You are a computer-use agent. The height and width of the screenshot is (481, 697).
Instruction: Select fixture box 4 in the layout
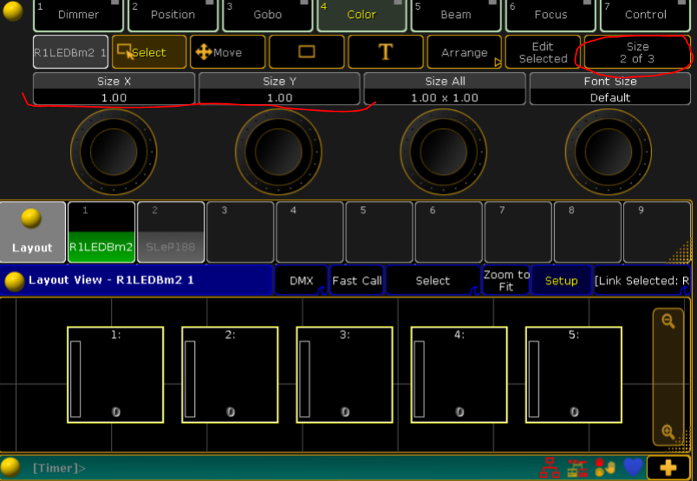coord(459,375)
